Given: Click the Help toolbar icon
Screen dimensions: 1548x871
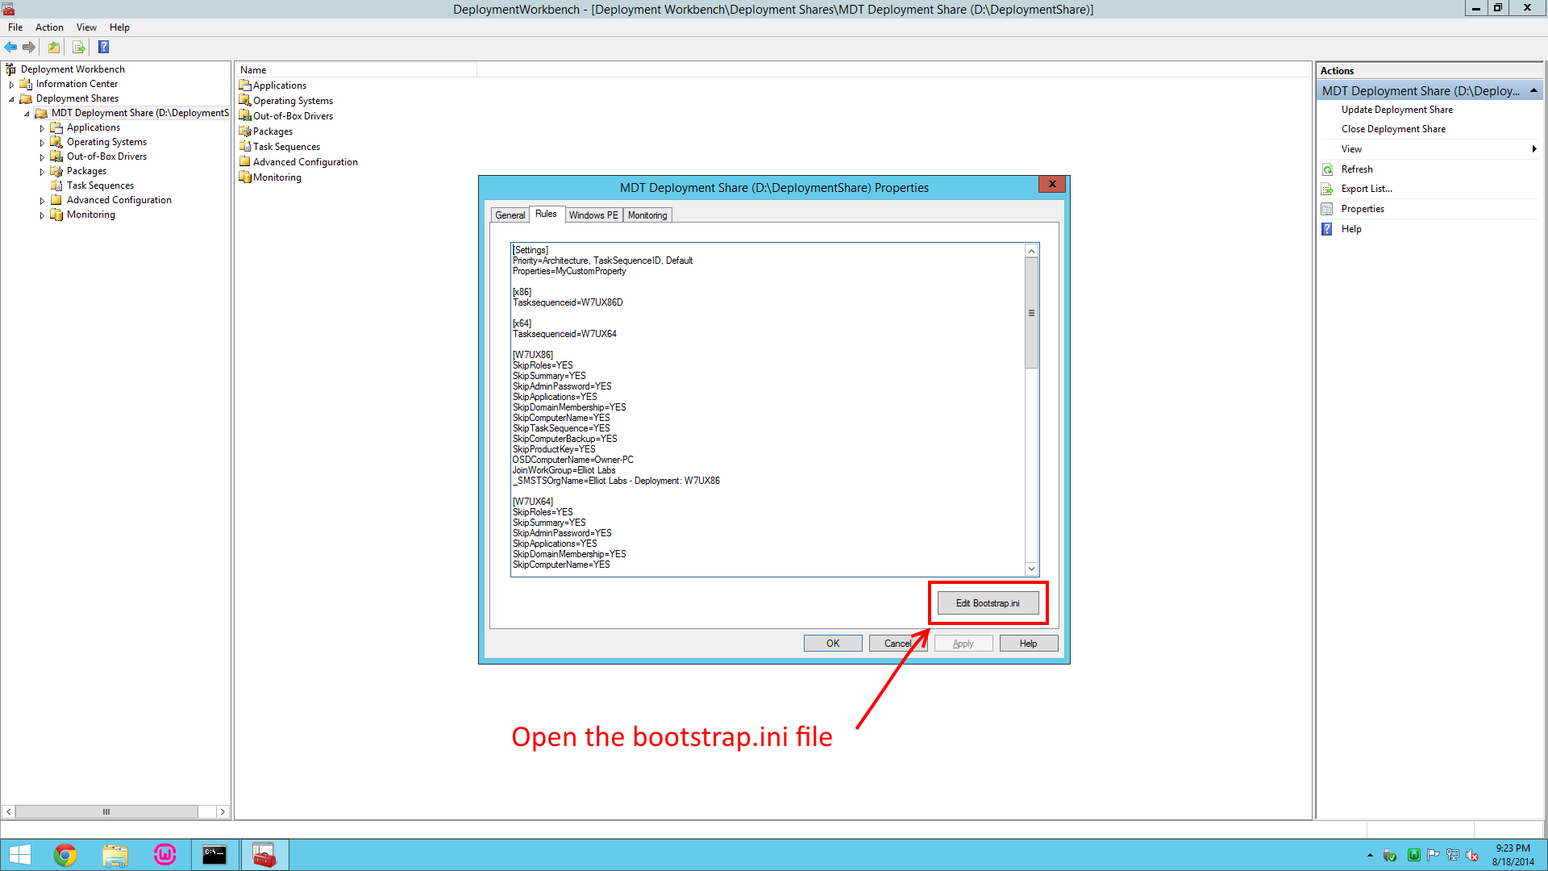Looking at the screenshot, I should click(x=103, y=48).
